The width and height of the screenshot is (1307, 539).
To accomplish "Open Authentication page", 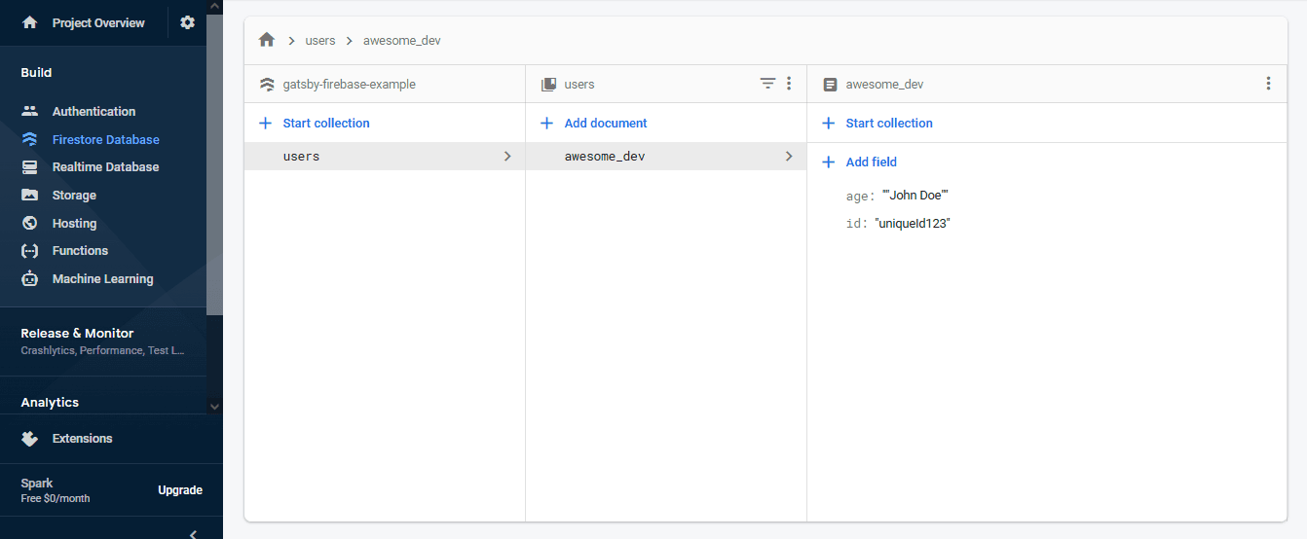I will (93, 111).
